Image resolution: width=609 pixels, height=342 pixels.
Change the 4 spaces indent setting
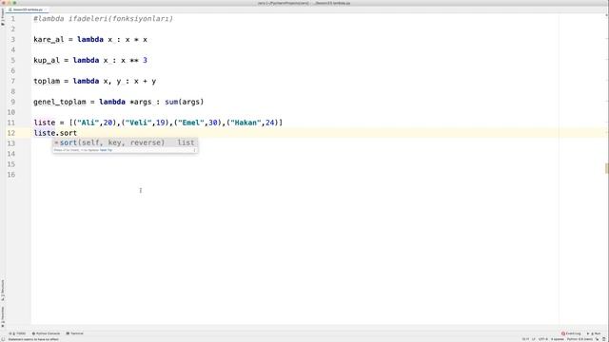[x=558, y=339]
